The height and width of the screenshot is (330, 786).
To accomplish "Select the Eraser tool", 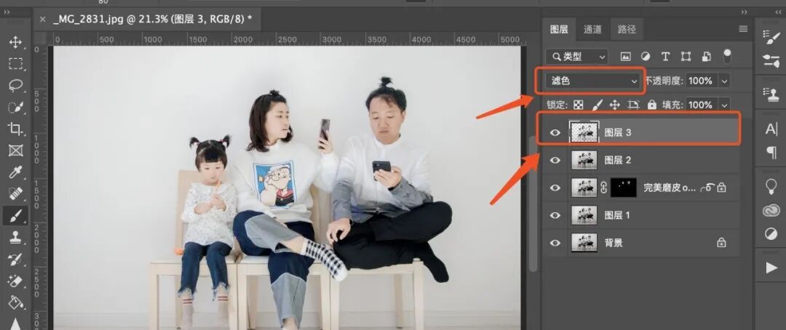I will 15,281.
